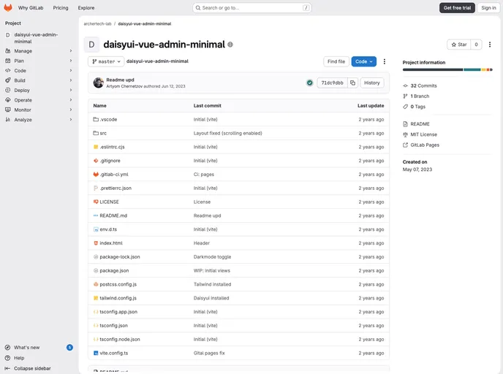Open project actions kebab menu near Star
The width and height of the screenshot is (503, 374).
point(490,45)
